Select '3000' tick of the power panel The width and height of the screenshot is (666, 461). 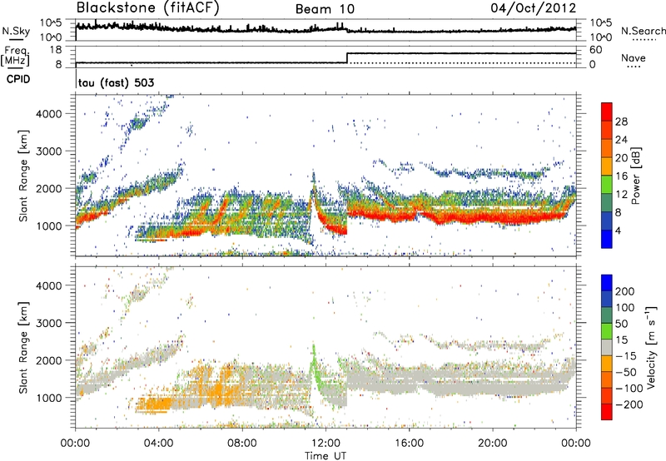[49, 151]
